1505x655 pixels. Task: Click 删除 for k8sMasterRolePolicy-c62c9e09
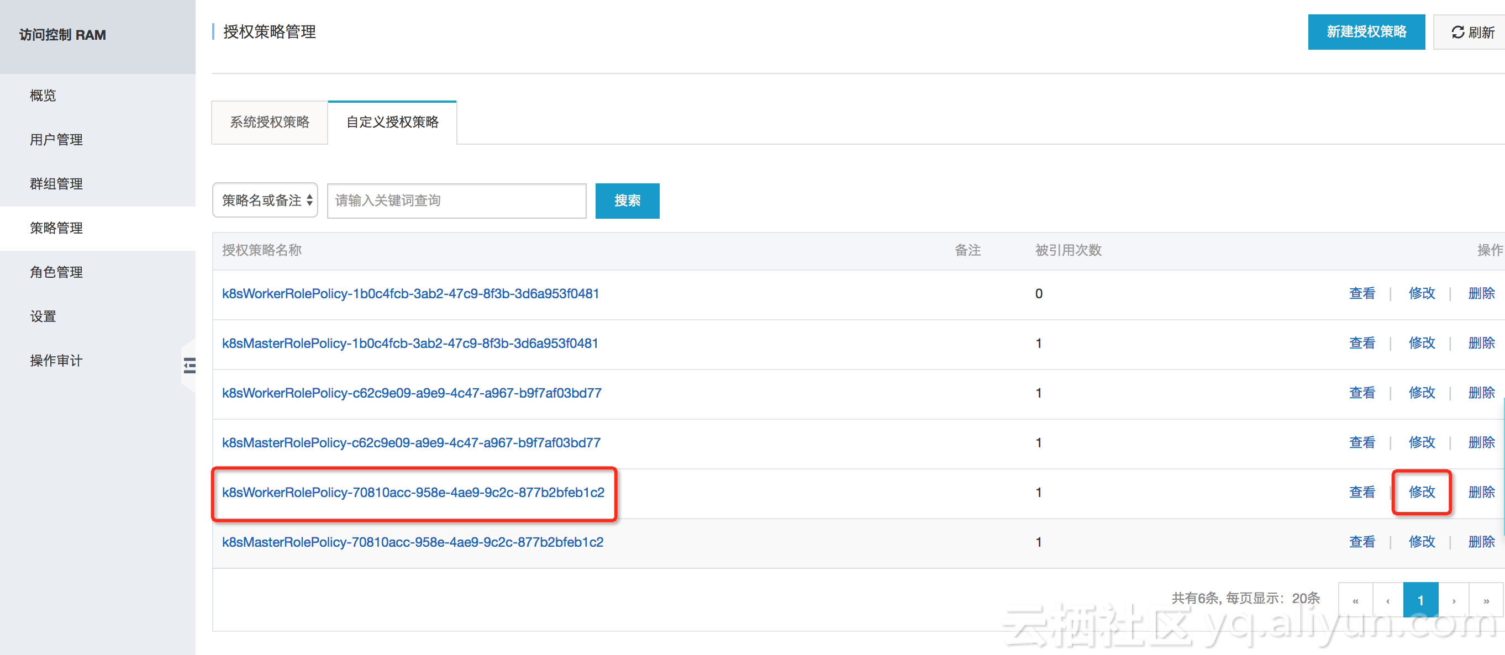pos(1481,442)
